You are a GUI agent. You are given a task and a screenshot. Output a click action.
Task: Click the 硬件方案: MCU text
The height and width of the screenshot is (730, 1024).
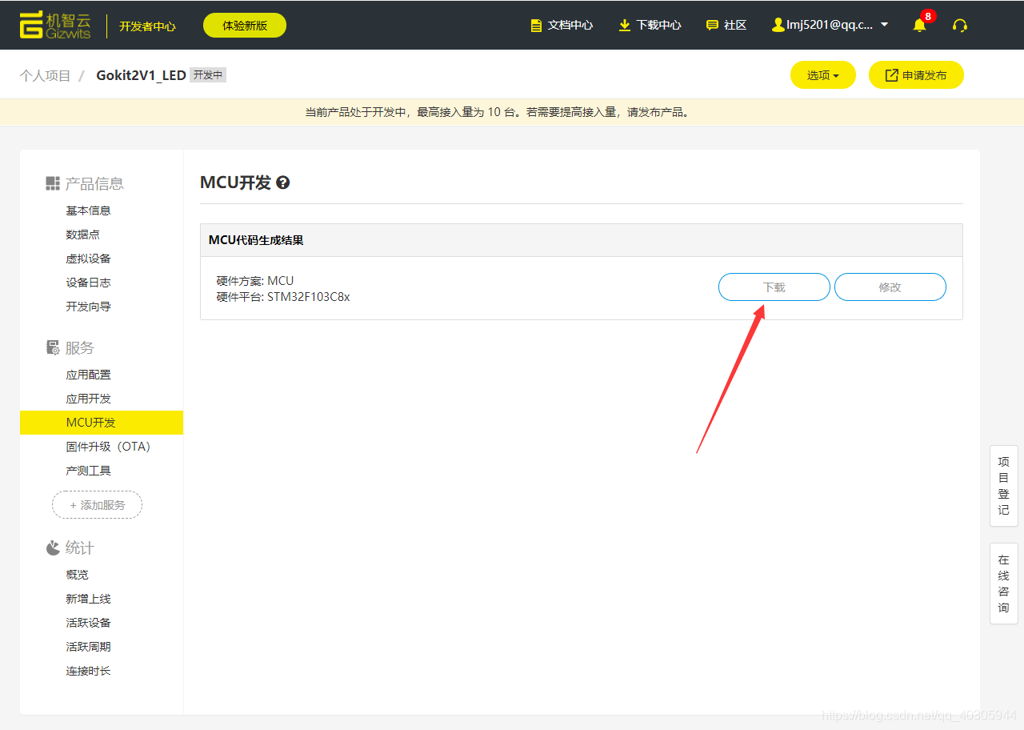(x=255, y=281)
